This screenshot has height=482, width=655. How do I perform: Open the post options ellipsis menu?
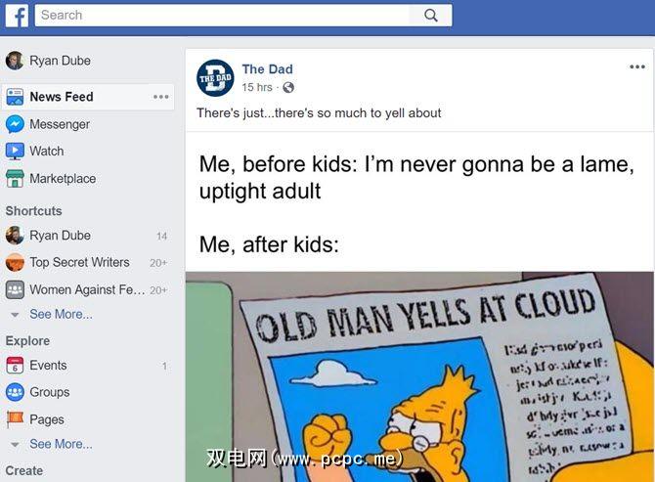pyautogui.click(x=637, y=66)
